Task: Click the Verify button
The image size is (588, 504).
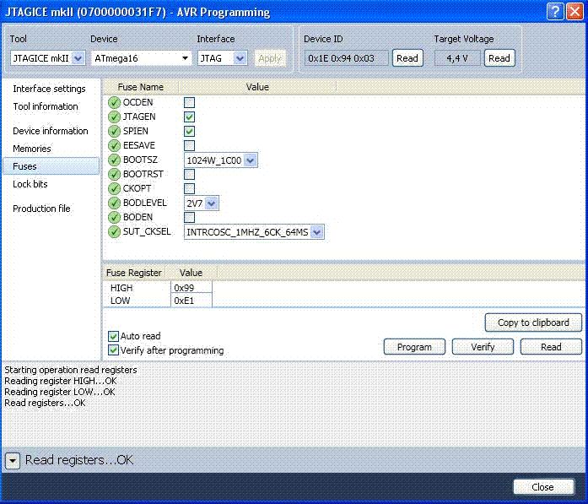Action: [x=483, y=347]
